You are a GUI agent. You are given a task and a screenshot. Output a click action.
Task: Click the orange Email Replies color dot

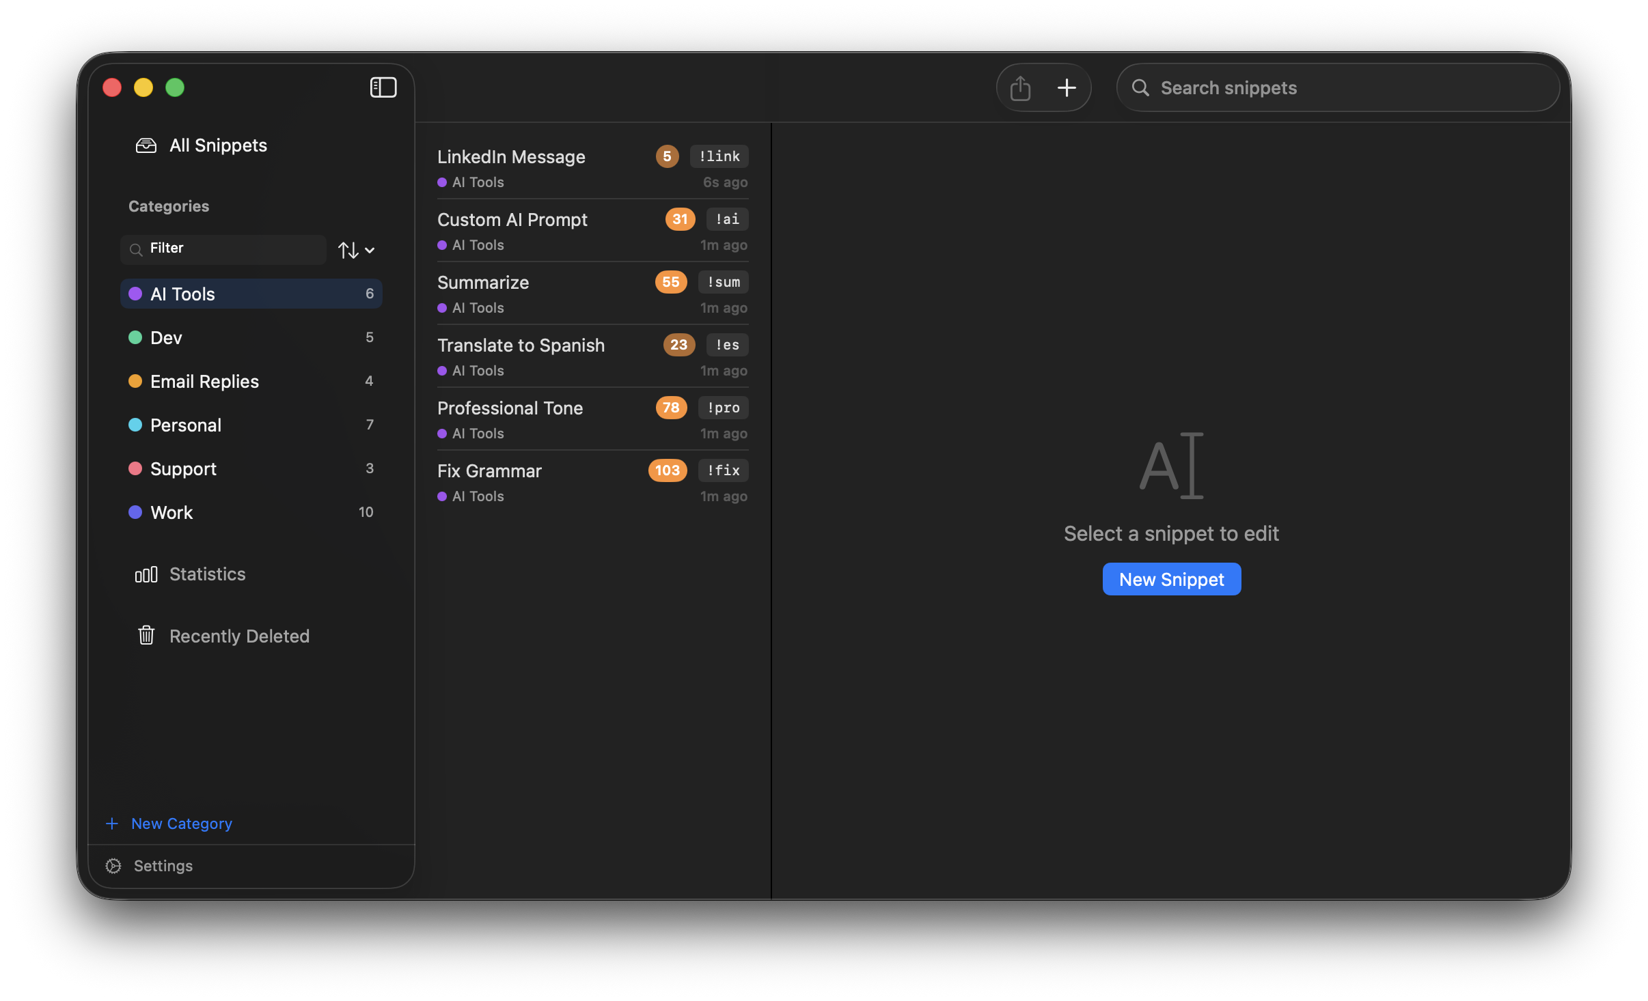click(135, 381)
